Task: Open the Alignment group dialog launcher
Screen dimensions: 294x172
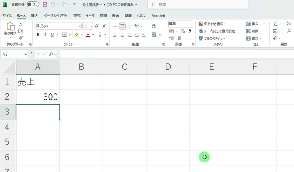Action: [164, 45]
